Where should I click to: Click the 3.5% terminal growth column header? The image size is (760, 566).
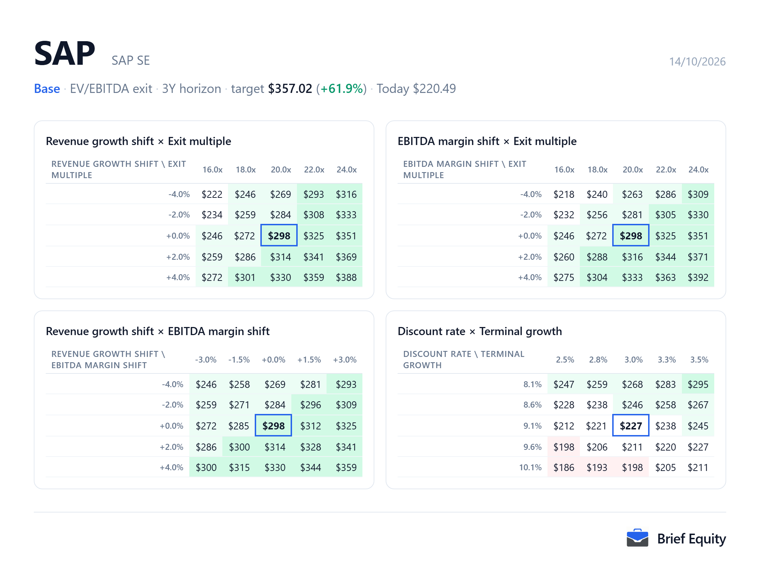(x=699, y=360)
